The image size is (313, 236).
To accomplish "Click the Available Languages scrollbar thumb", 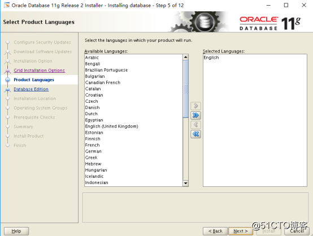I will pos(185,89).
